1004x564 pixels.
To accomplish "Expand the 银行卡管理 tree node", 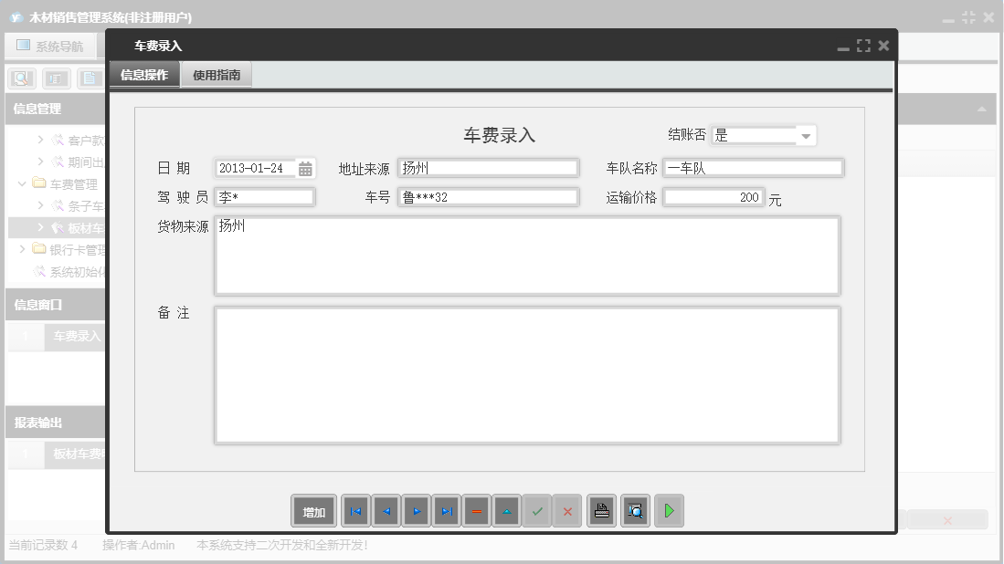I will click(23, 250).
